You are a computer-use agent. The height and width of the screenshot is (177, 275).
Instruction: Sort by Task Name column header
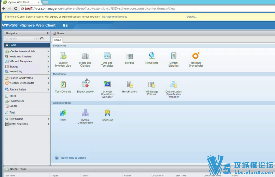pos(10,176)
